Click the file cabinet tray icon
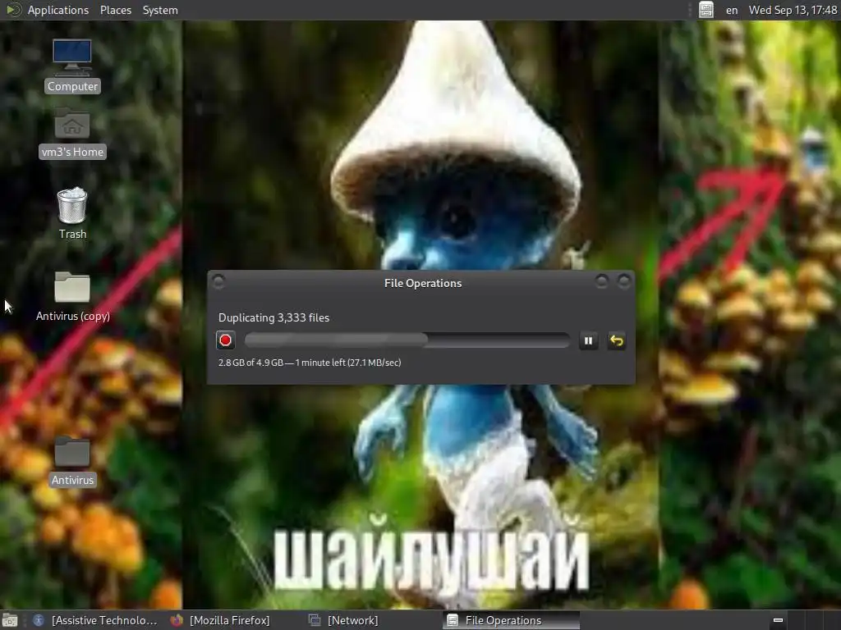This screenshot has height=630, width=841. pyautogui.click(x=705, y=10)
